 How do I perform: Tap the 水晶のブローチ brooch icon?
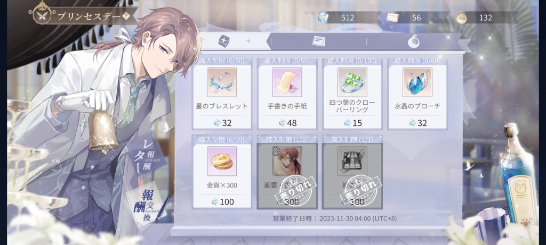417,82
